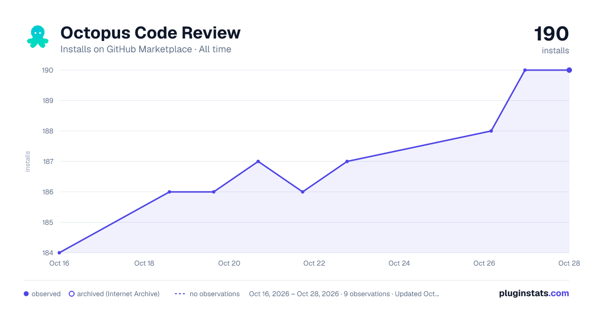The width and height of the screenshot is (593, 311).
Task: Click the Oct 24 x-axis label
Action: point(399,263)
